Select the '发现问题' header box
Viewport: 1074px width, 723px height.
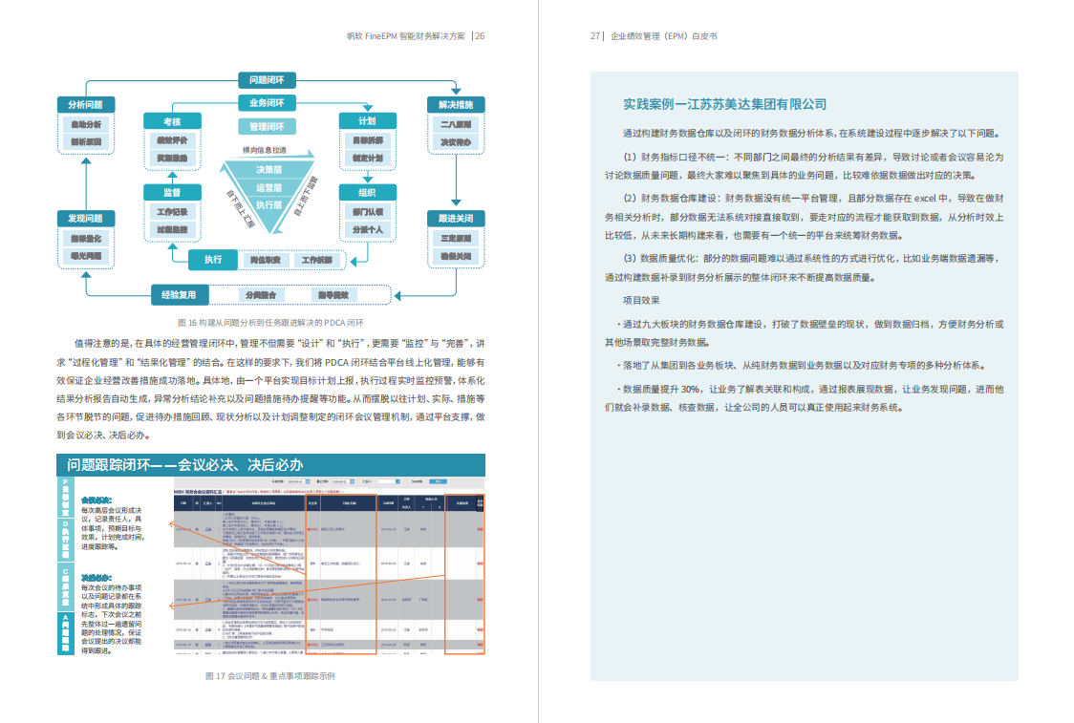coord(86,219)
